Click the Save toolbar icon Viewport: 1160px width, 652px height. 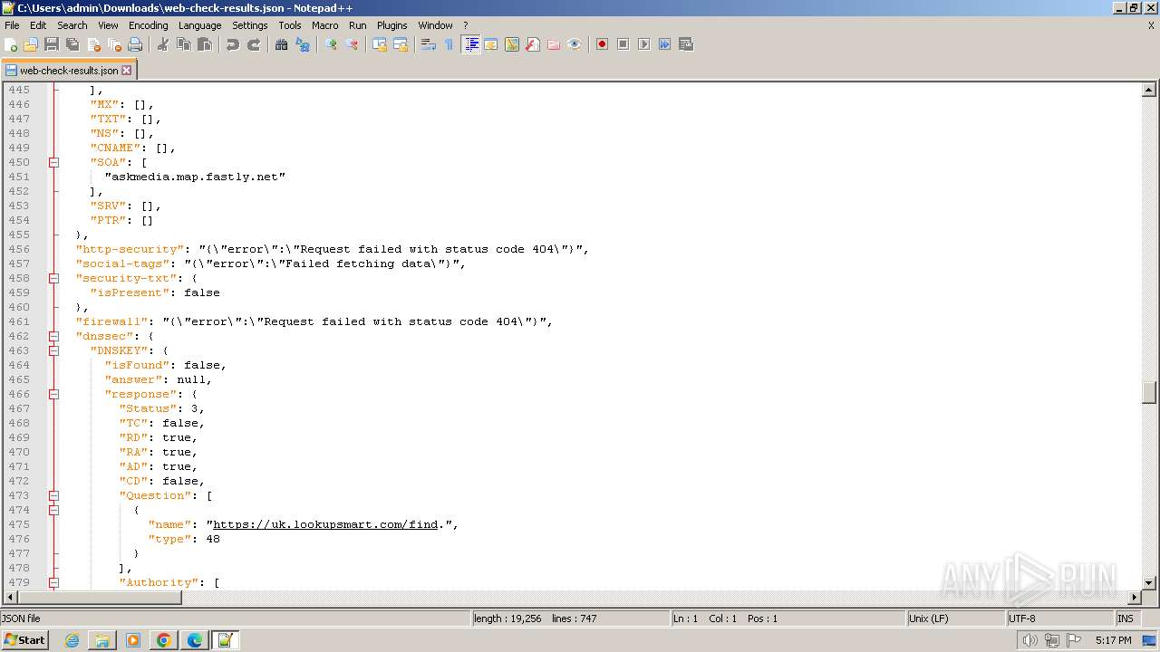[52, 44]
